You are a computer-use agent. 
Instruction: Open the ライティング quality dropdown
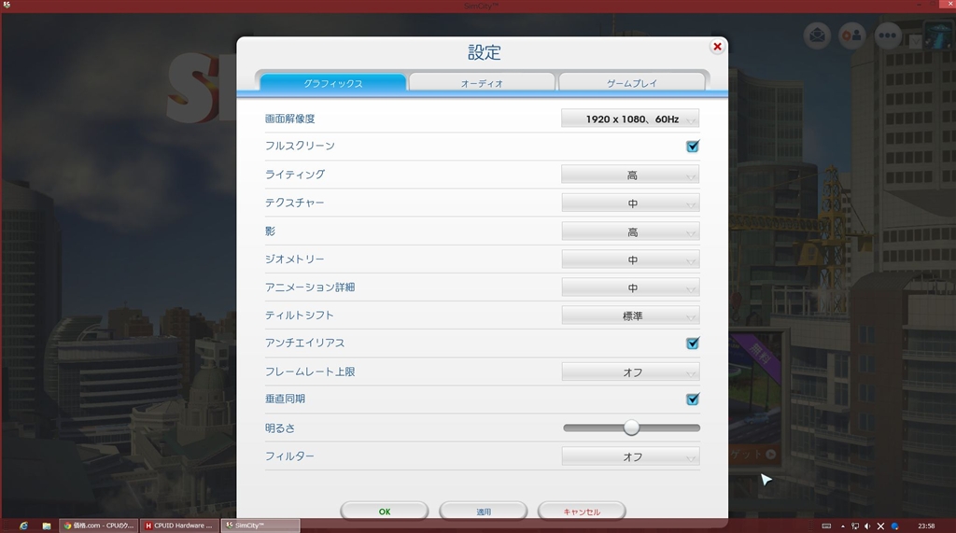[630, 175]
